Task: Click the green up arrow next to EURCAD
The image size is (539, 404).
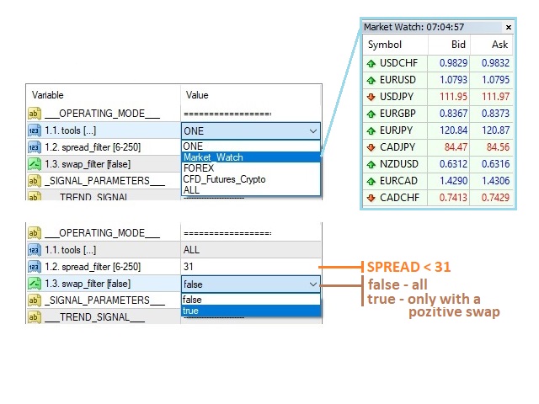Action: click(371, 182)
